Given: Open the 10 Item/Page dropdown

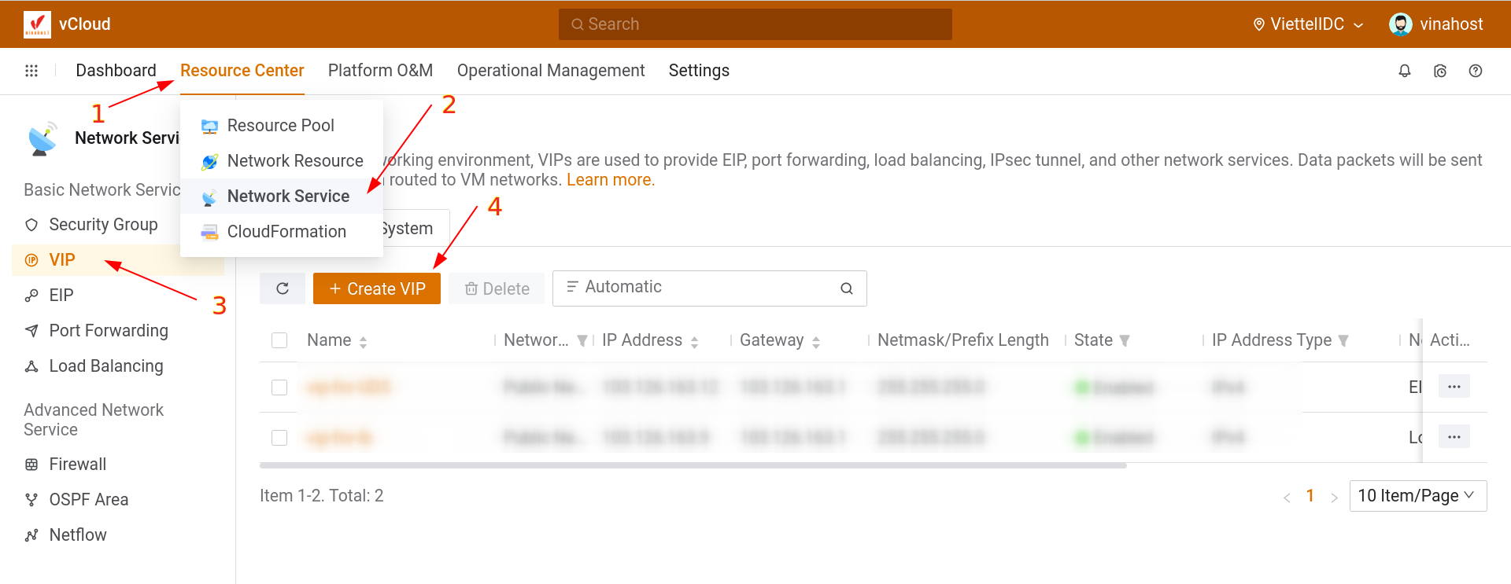Looking at the screenshot, I should pos(1417,496).
